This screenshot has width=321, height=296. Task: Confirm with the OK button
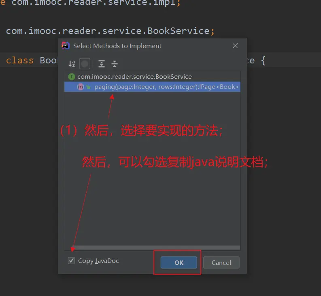179,262
